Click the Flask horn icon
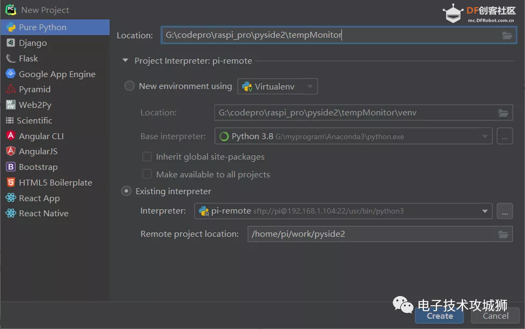 click(11, 58)
